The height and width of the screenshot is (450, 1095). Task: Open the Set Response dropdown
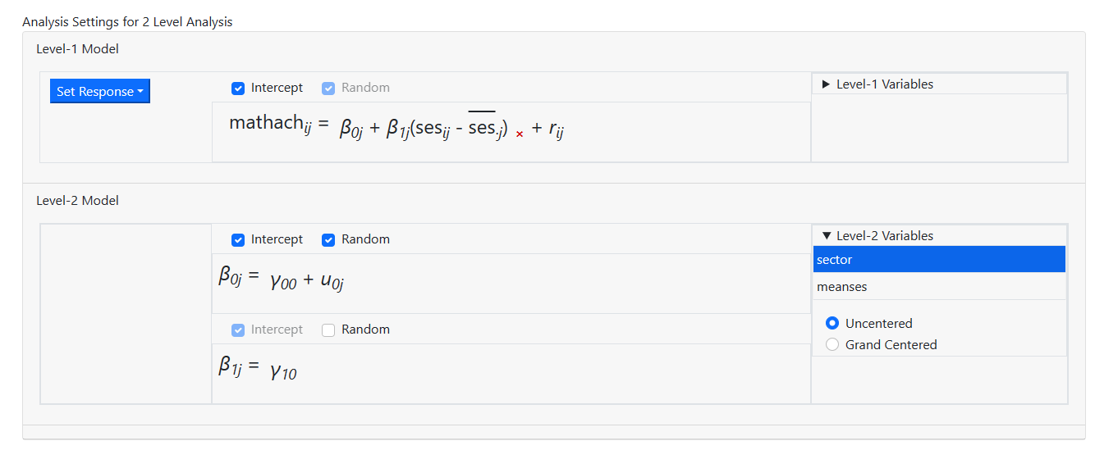pyautogui.click(x=99, y=92)
